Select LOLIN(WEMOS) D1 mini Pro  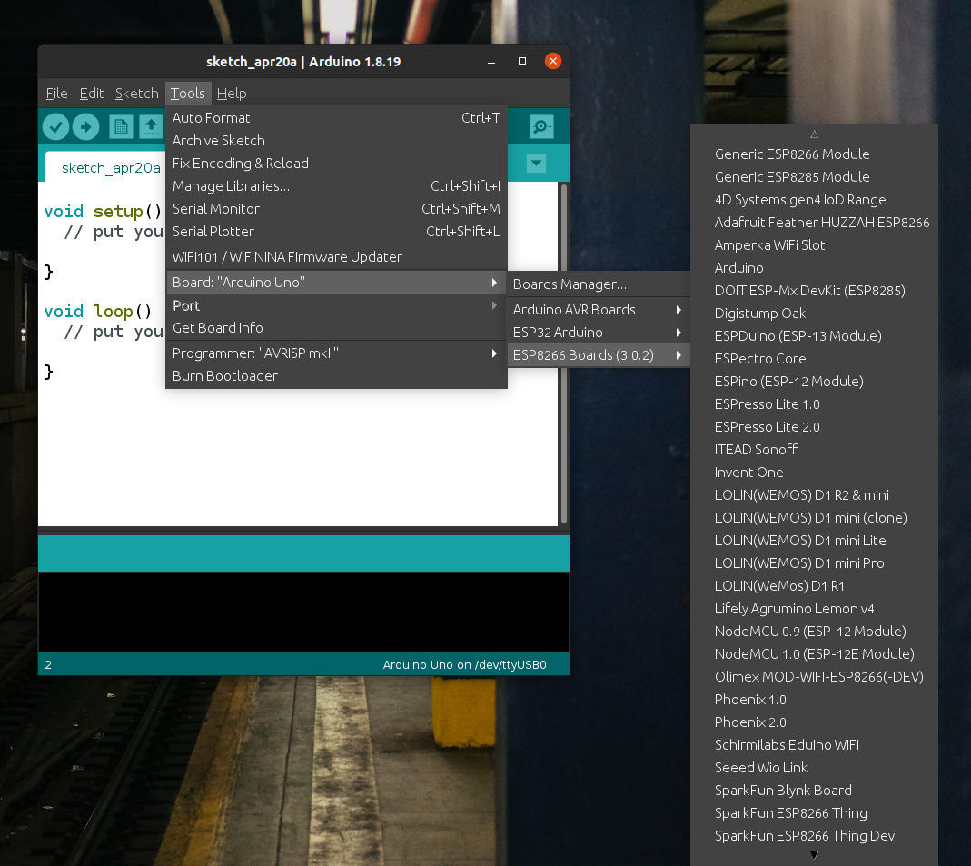815,563
